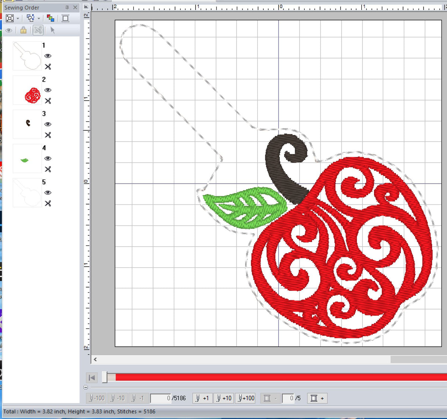Click the horizontal scrollbar thumb below the canvas

(x=419, y=359)
